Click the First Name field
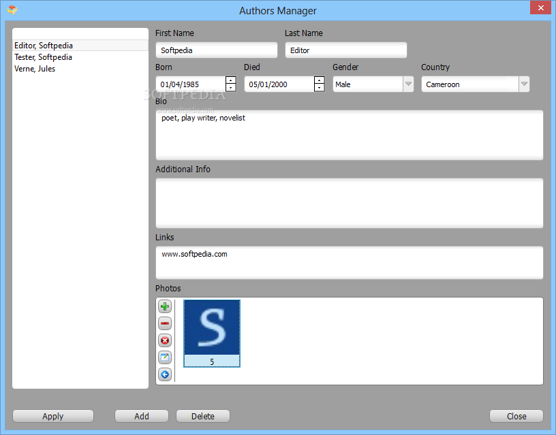 tap(216, 50)
